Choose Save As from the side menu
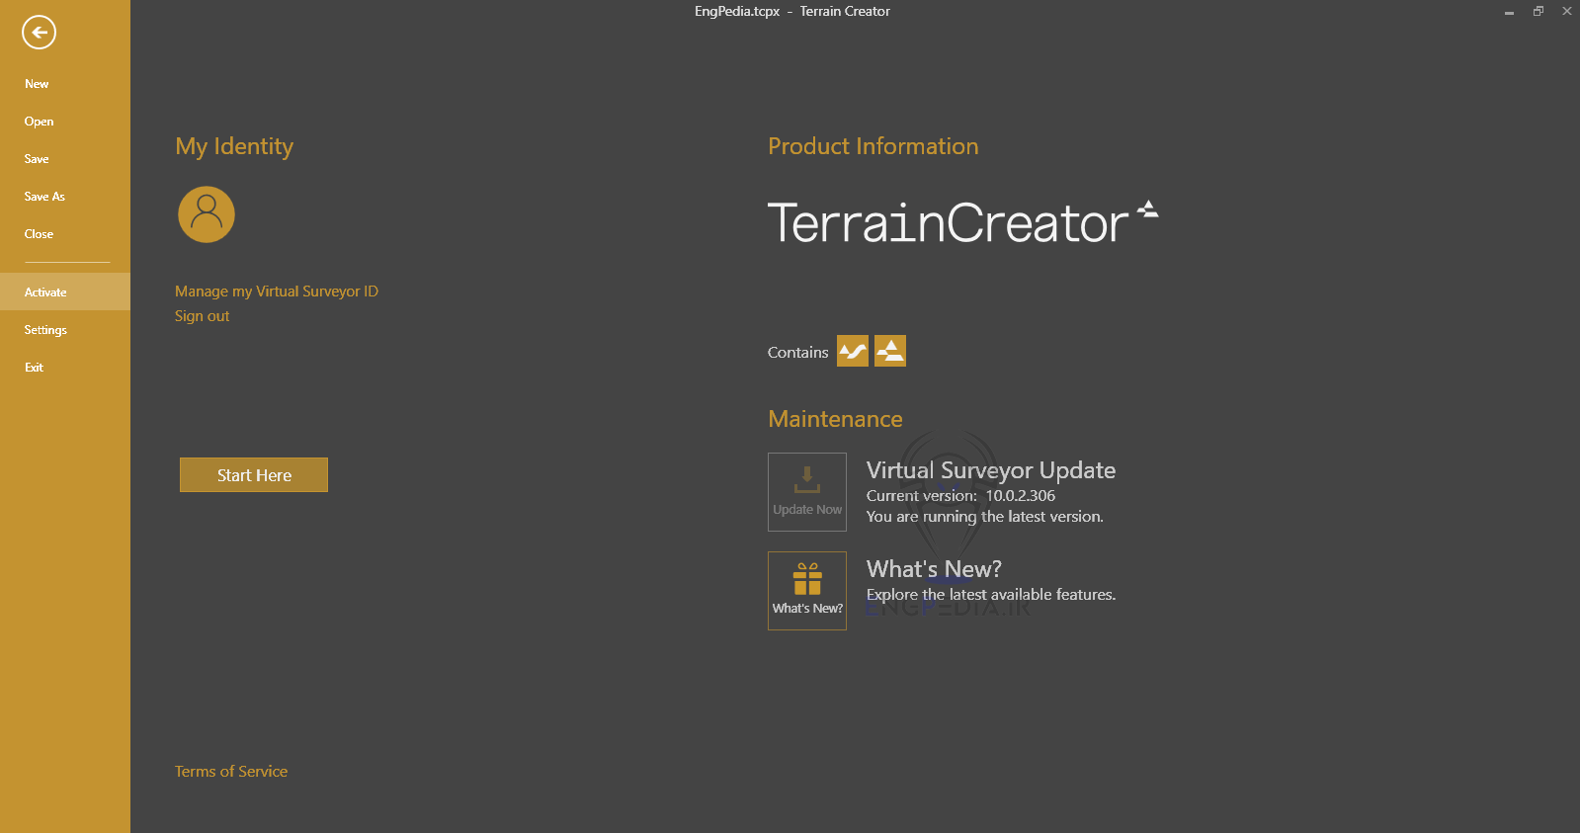Viewport: 1580px width, 833px height. pyautogui.click(x=65, y=197)
